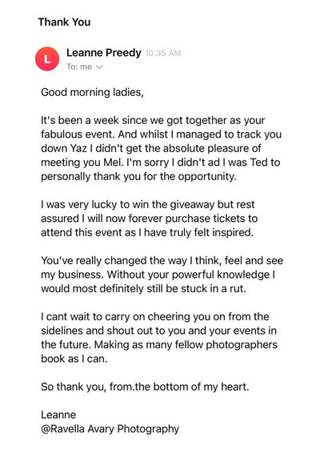Click the name "Yaz" in the message
This screenshot has width=320, height=454.
78,148
